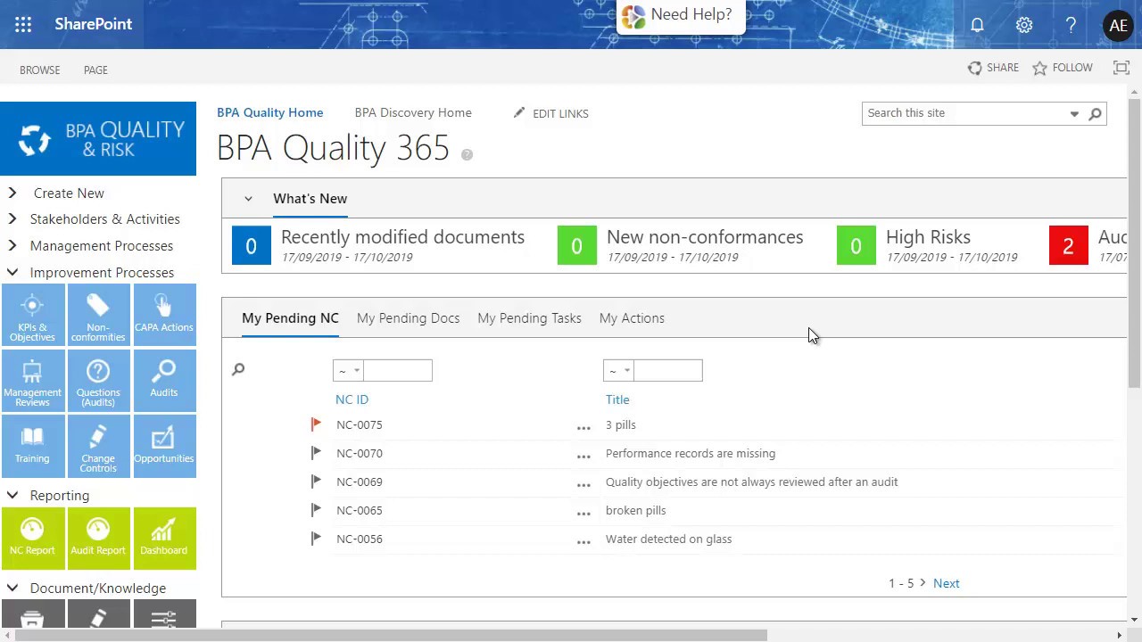Click the red flag for NC-0075
The height and width of the screenshot is (642, 1142).
(x=316, y=424)
